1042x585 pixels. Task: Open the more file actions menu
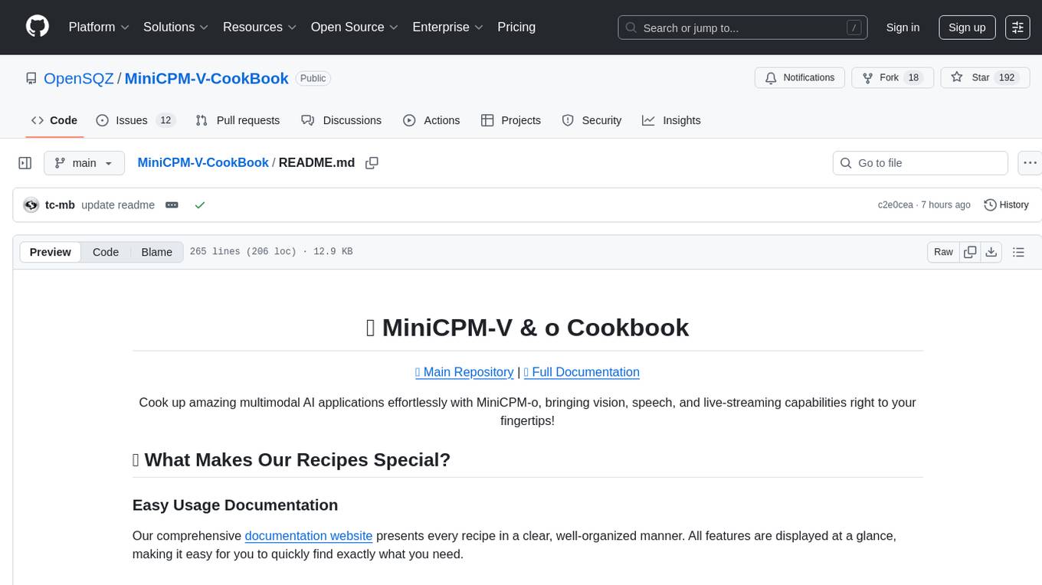pyautogui.click(x=1031, y=163)
